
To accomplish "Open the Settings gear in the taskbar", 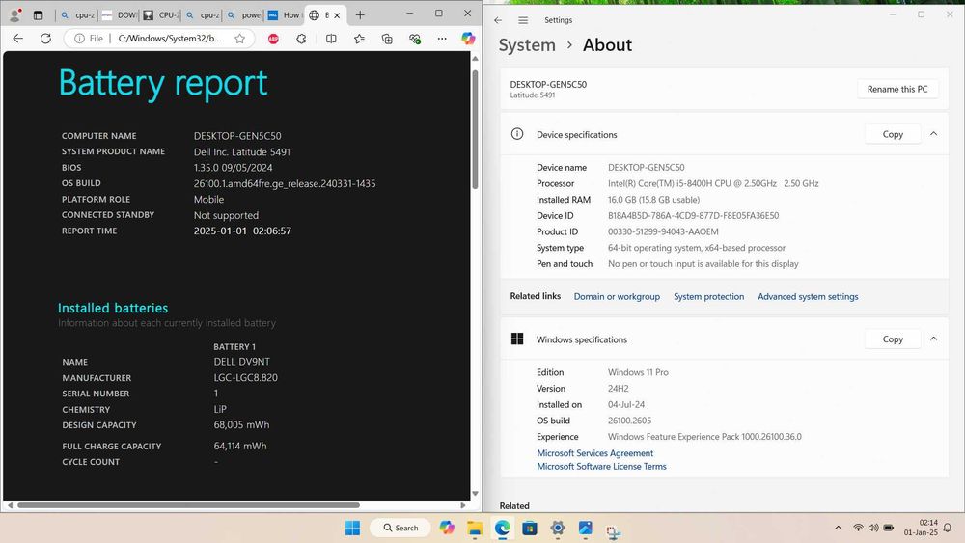I will (558, 528).
